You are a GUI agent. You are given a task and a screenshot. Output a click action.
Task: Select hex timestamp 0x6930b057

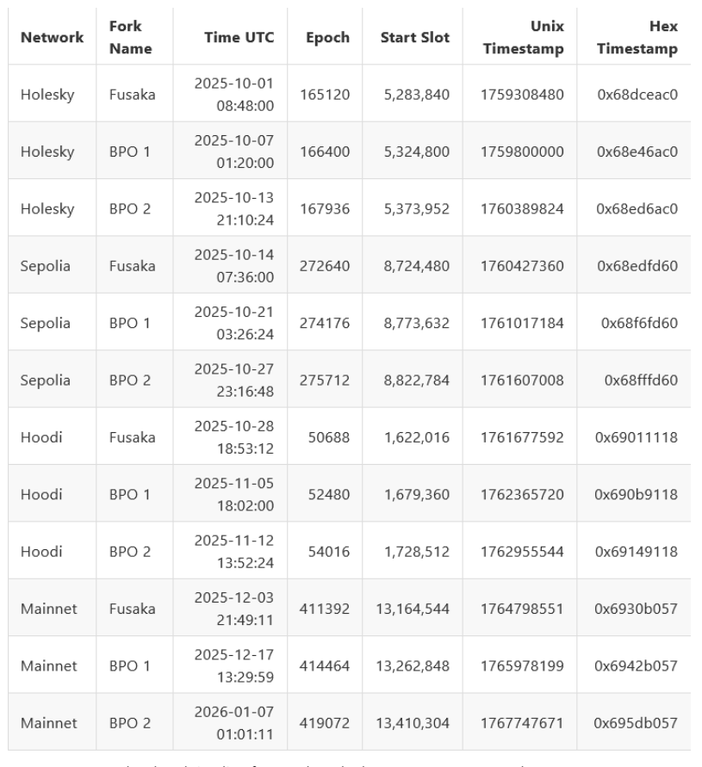pyautogui.click(x=637, y=608)
